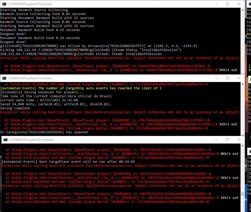Close the console showing Navmesh build logs
The image size is (251, 212).
point(239,4)
